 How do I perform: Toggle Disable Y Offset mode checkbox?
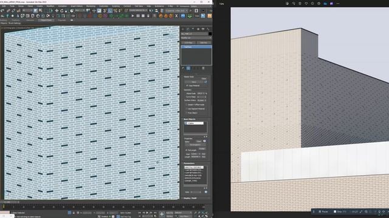click(187, 105)
